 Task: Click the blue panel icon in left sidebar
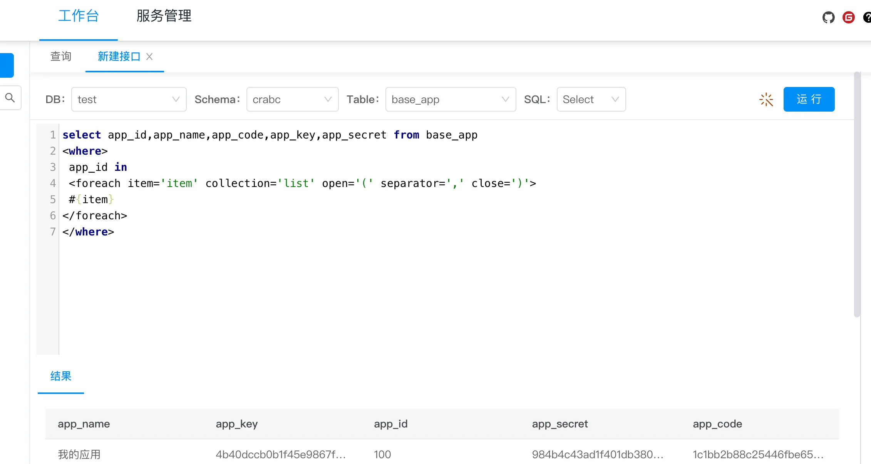[x=6, y=65]
